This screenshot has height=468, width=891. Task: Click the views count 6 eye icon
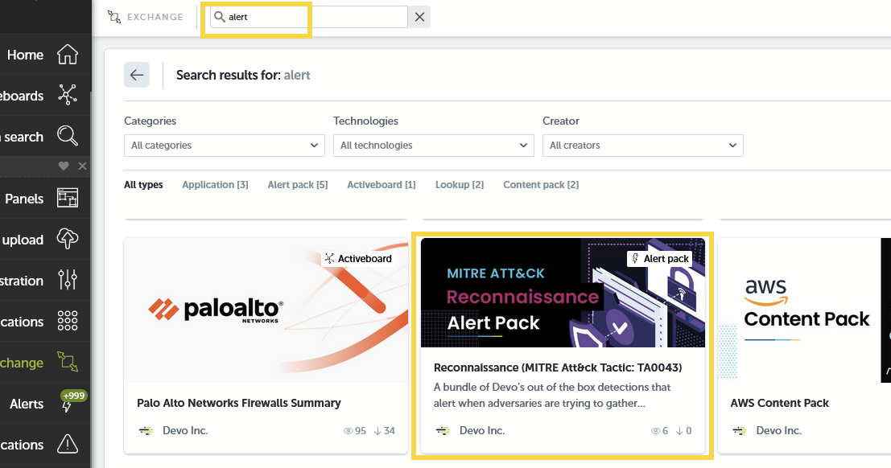656,431
